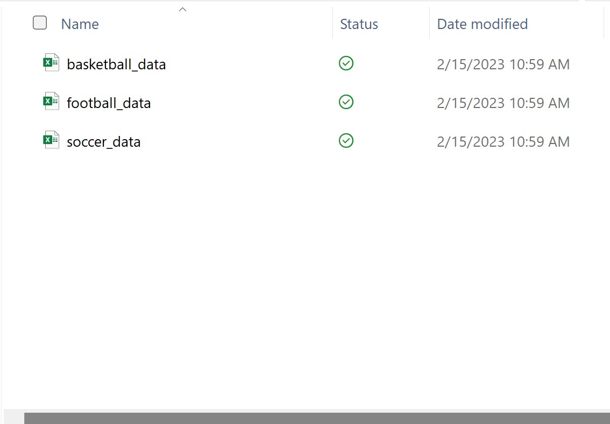Click the checkmark icon in the Status column, top row

[x=346, y=63]
